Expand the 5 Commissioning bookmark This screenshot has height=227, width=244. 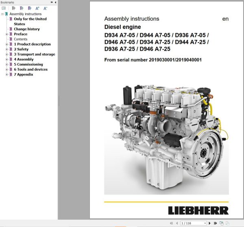point(7,65)
